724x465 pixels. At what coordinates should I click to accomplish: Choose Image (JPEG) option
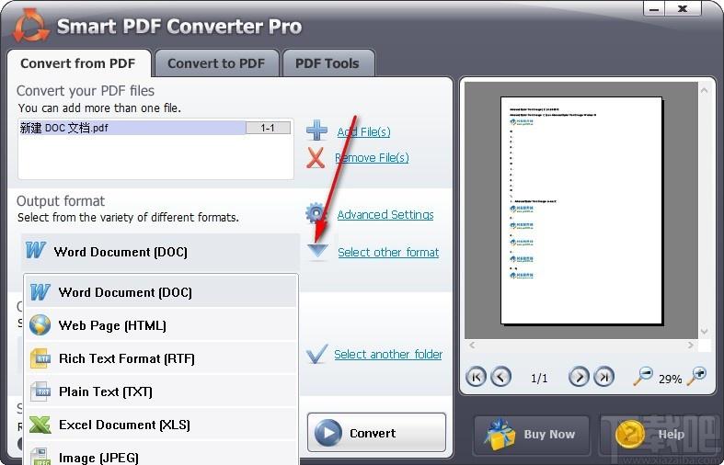[161, 454]
